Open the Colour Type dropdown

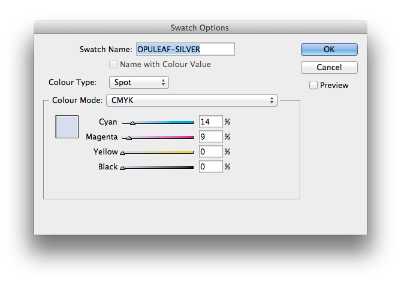click(x=138, y=82)
